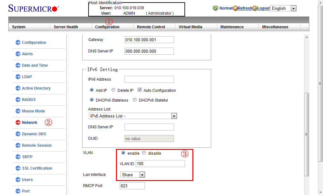
Task: Click the red arrow icon beside Network
Action: (18, 123)
